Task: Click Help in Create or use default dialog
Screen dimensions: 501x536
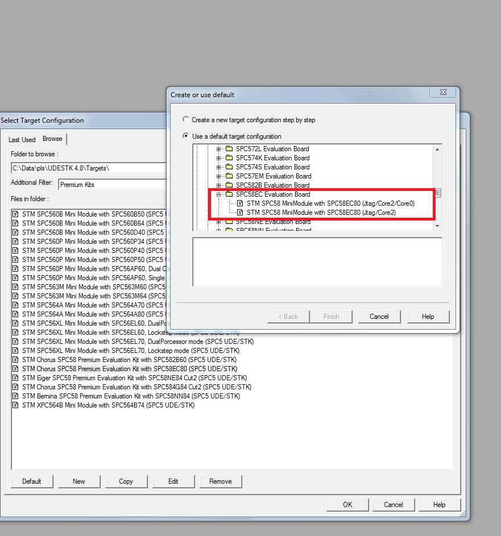Action: (x=428, y=317)
